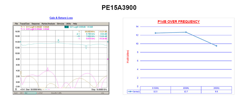Click the 10GHz data point on chart
The height and width of the screenshot is (102, 242).
point(186,32)
